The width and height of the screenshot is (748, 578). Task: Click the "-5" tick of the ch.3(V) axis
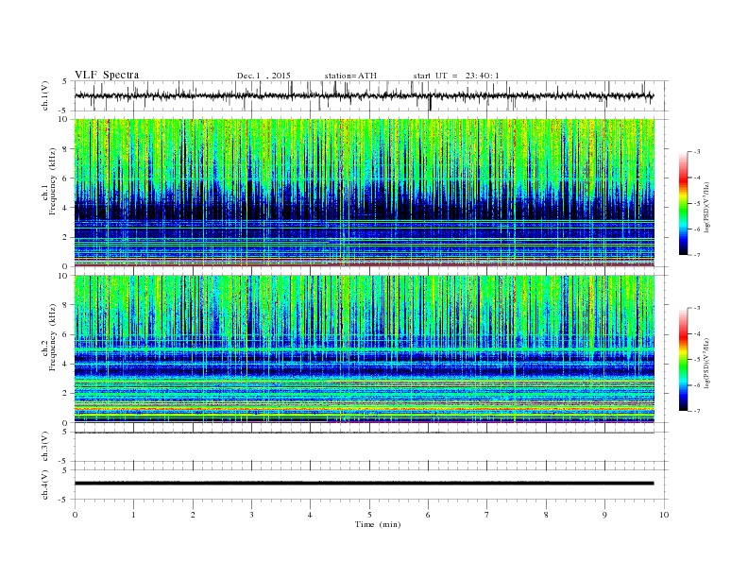tap(64, 462)
